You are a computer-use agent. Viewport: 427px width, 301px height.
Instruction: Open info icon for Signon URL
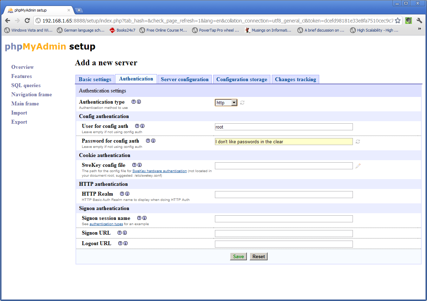125,233
